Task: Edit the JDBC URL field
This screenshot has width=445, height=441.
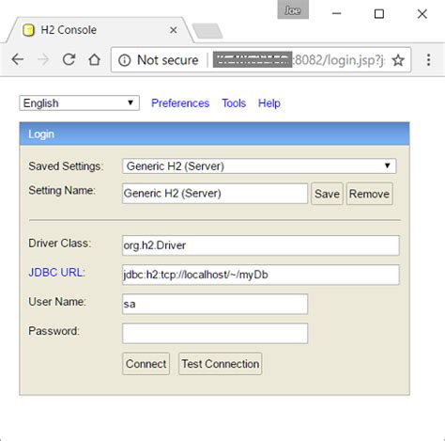Action: 261,275
